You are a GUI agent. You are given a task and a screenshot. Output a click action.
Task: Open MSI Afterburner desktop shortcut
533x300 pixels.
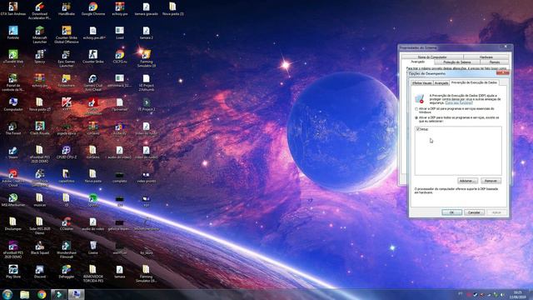(x=13, y=200)
